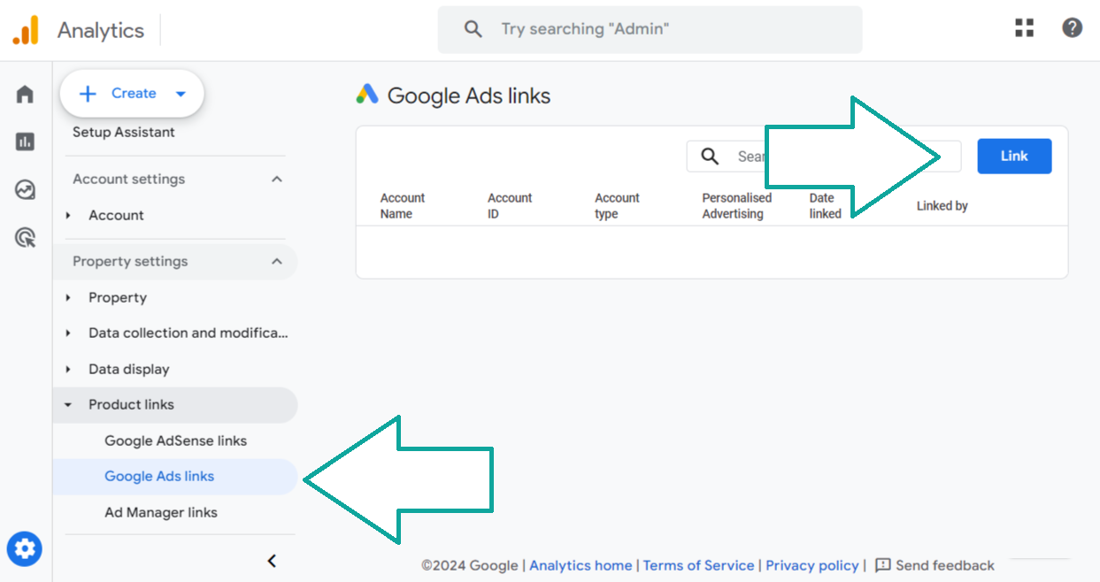Image resolution: width=1100 pixels, height=582 pixels.
Task: Open Google AdSense links
Action: [x=175, y=440]
